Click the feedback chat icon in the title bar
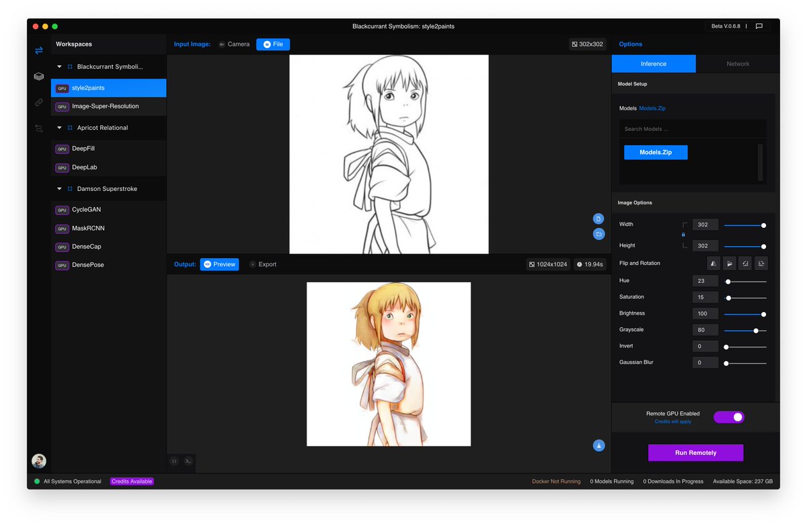 (x=759, y=26)
